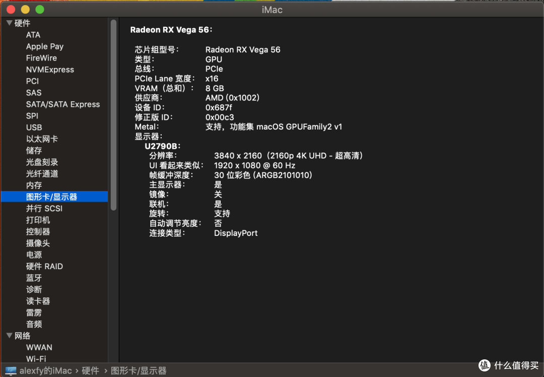Open the 蓝牙 Bluetooth entry
Viewport: 544px width, 377px height.
34,278
